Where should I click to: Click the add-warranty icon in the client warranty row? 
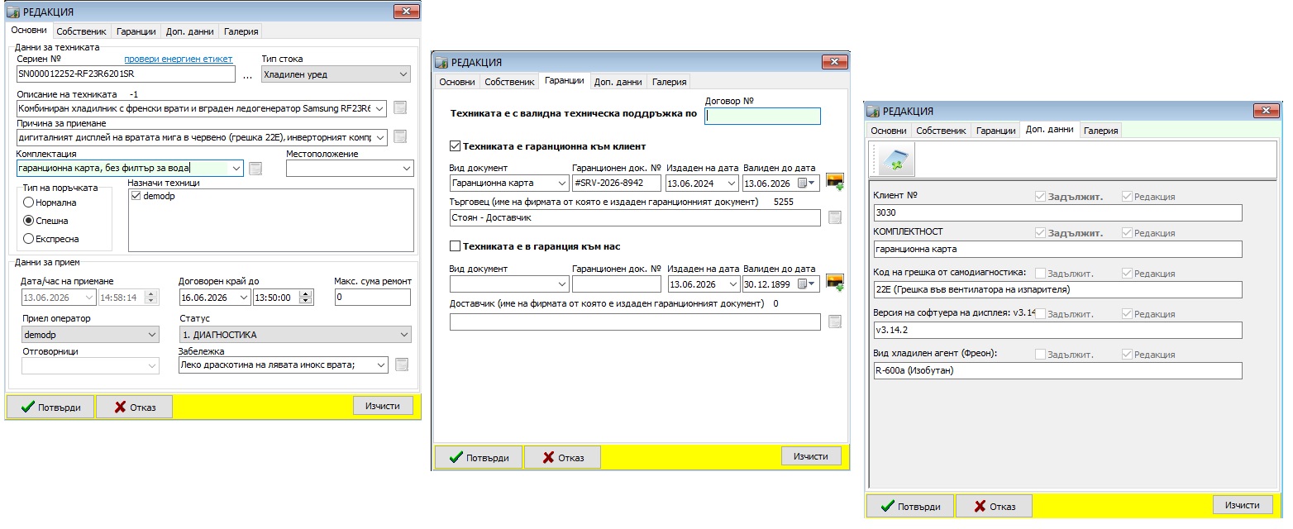tap(834, 183)
